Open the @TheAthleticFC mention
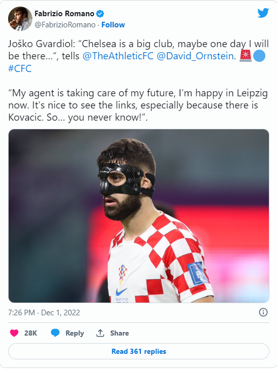Viewport: 277px width, 369px height. pos(118,56)
